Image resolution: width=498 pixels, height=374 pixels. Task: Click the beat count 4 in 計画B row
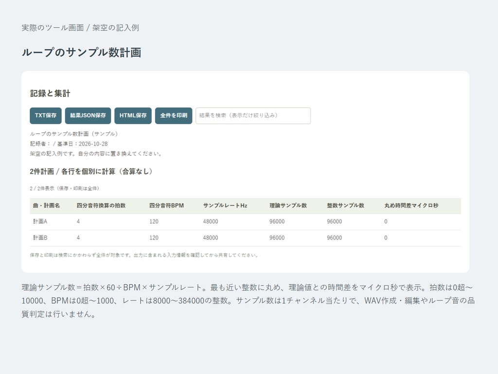click(78, 238)
